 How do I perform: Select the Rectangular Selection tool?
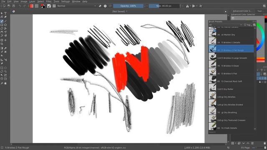(x=2, y=68)
